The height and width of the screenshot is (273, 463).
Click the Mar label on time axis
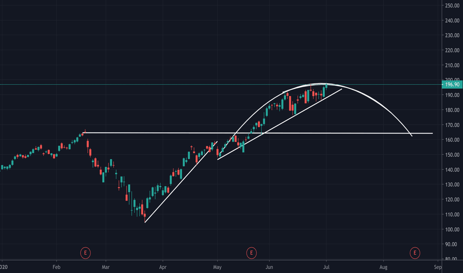tap(105, 267)
